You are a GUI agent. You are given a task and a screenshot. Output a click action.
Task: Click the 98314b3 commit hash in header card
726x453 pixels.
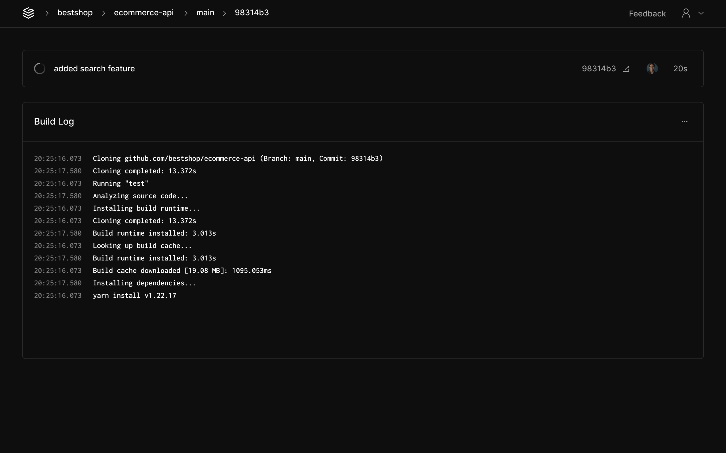[598, 69]
